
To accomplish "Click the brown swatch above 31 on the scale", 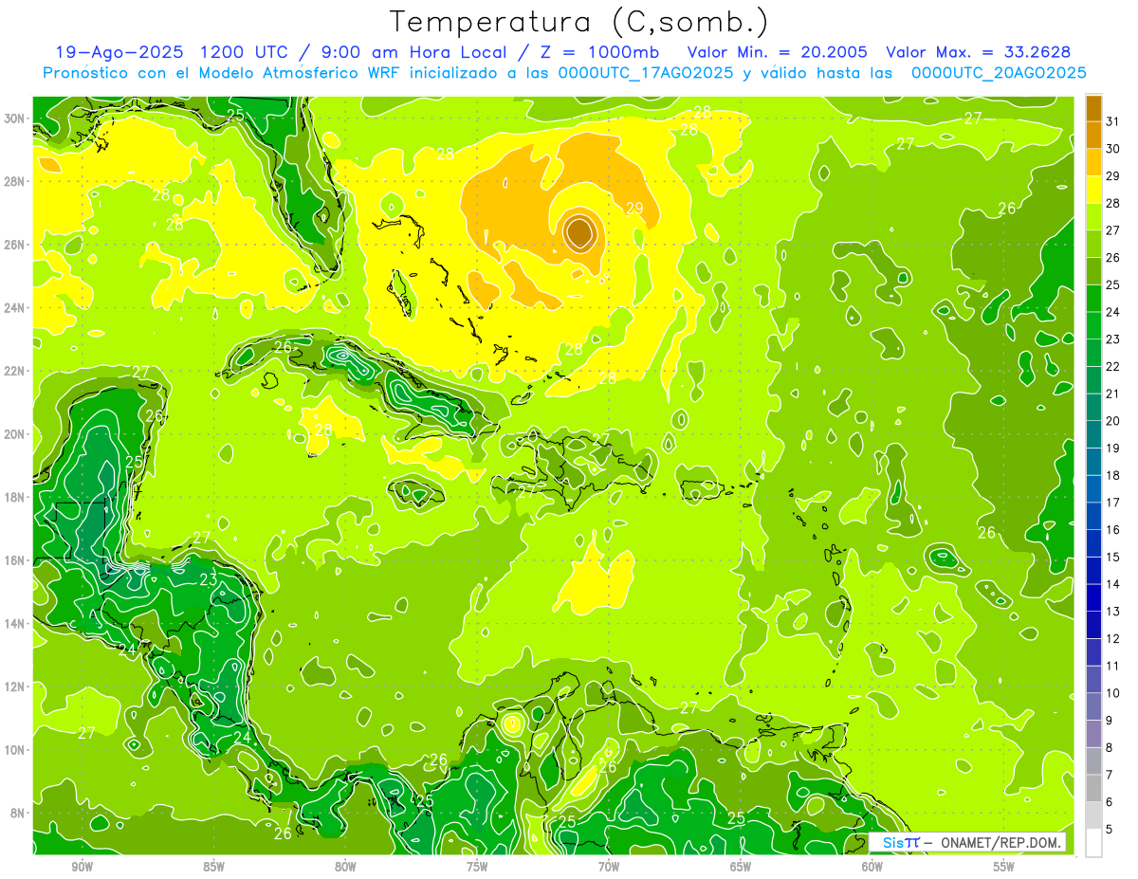I will [1093, 108].
